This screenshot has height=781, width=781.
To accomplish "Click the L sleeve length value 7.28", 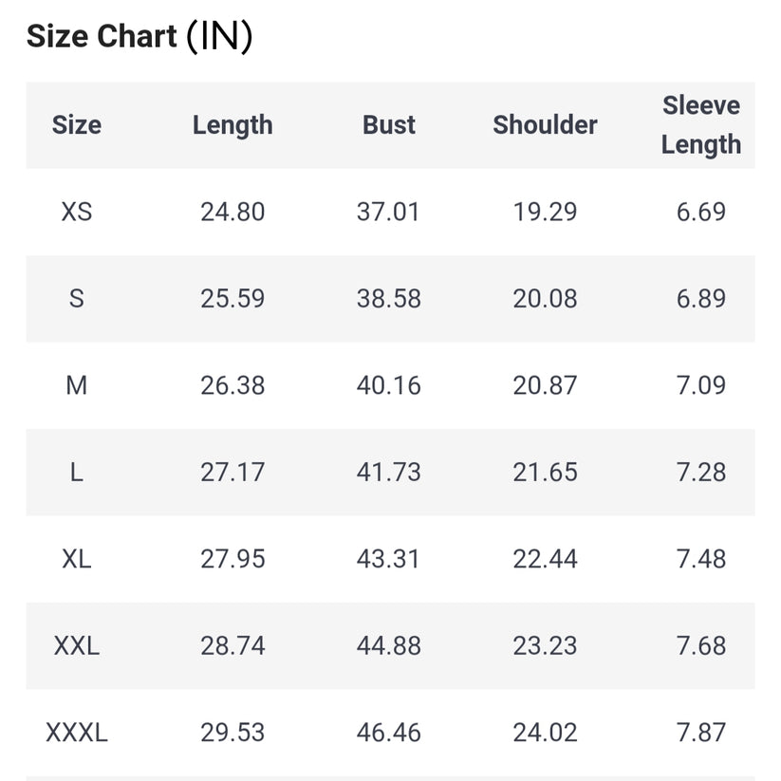I will [x=701, y=473].
